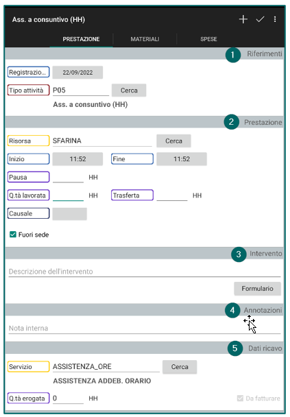Click Cerca next to Servizio field

coord(180,367)
